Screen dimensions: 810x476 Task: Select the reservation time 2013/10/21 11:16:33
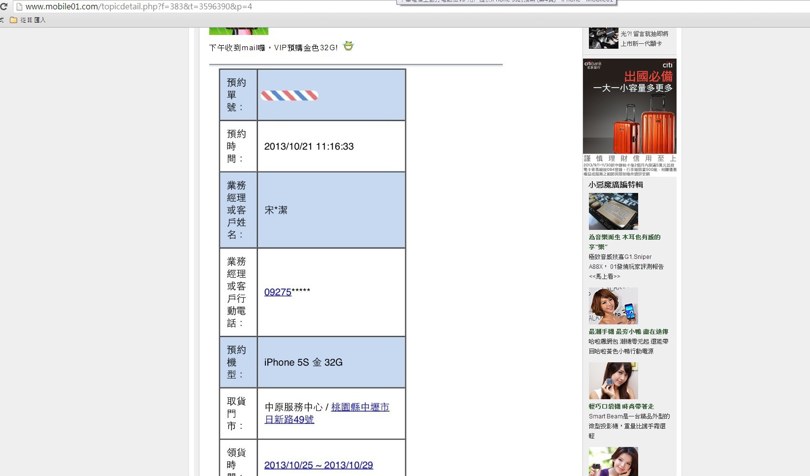pos(309,146)
